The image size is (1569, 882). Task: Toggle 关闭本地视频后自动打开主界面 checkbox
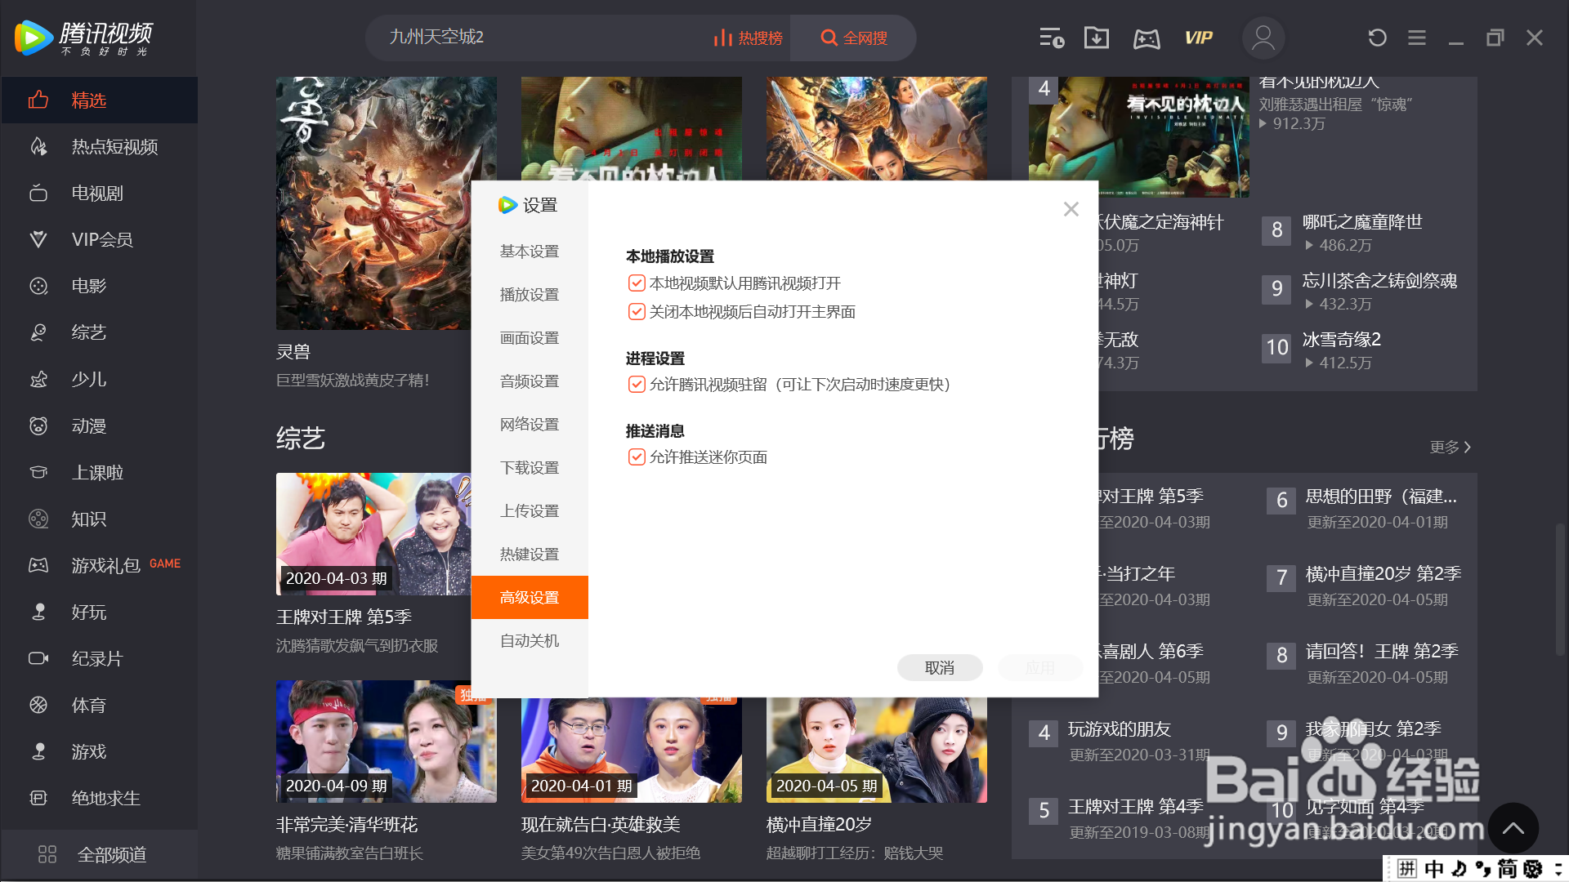coord(637,312)
